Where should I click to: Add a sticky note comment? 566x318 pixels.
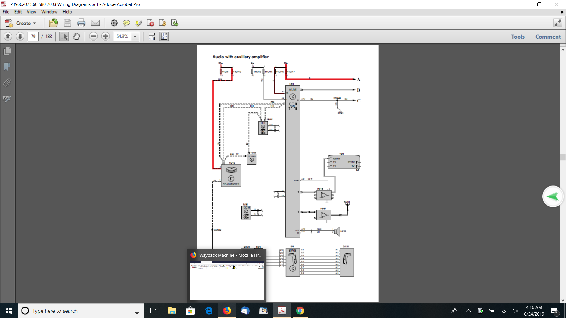[x=126, y=23]
